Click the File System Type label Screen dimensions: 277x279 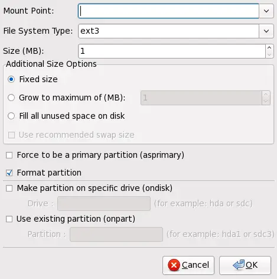point(38,31)
